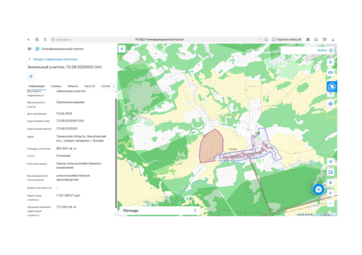Open the map layers icon on right

(331, 62)
